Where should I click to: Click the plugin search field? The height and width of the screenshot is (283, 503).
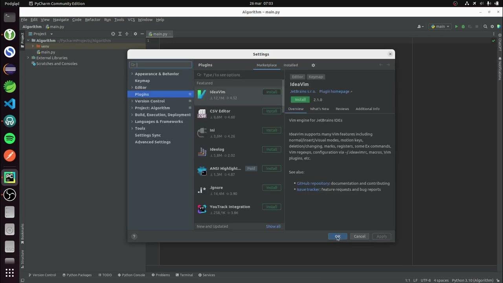click(239, 75)
